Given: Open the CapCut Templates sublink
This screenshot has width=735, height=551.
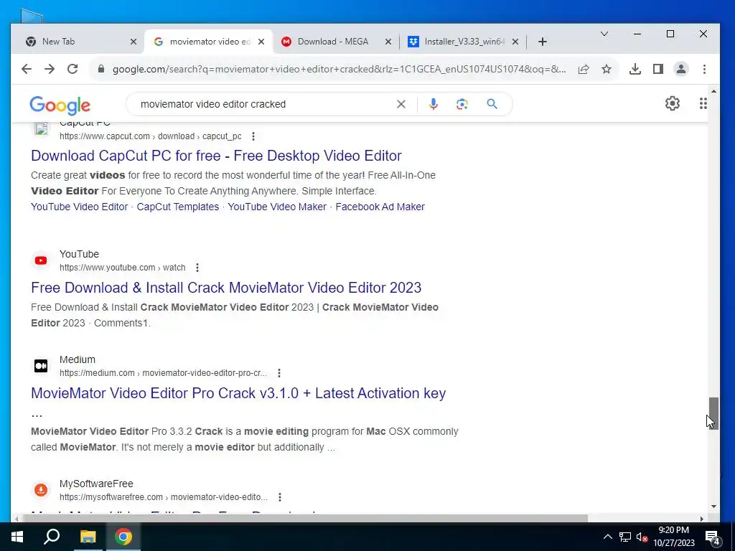Looking at the screenshot, I should (178, 207).
